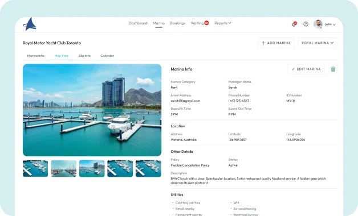The height and width of the screenshot is (216, 358).
Task: Click the marina category value Rent
Action: tap(174, 88)
